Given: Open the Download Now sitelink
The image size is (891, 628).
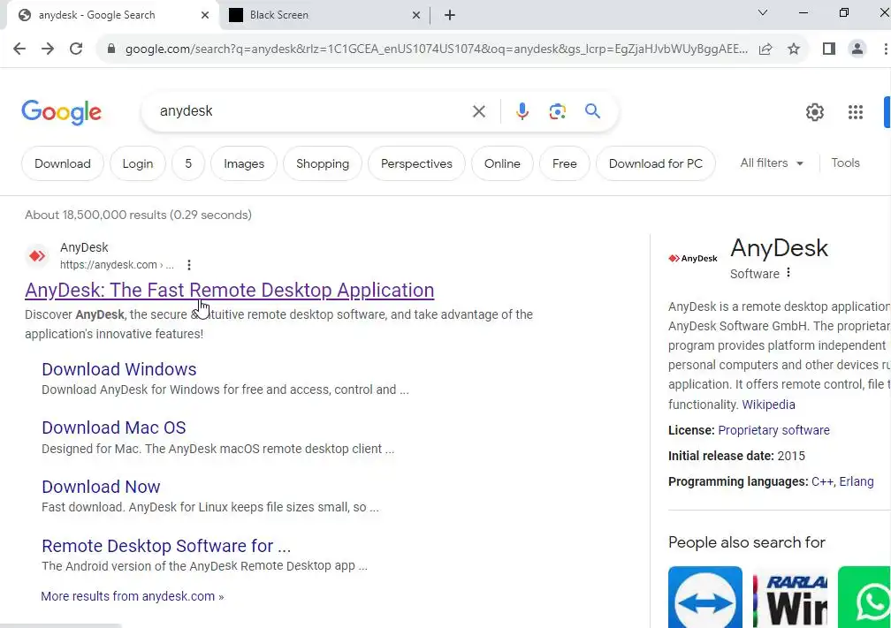Looking at the screenshot, I should coord(101,487).
